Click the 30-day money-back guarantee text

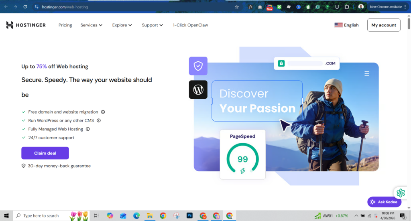(59, 166)
